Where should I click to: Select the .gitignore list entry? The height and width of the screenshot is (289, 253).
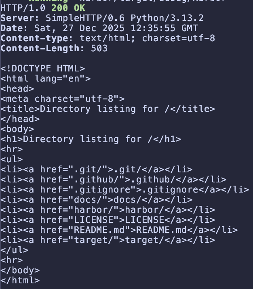tap(125, 190)
